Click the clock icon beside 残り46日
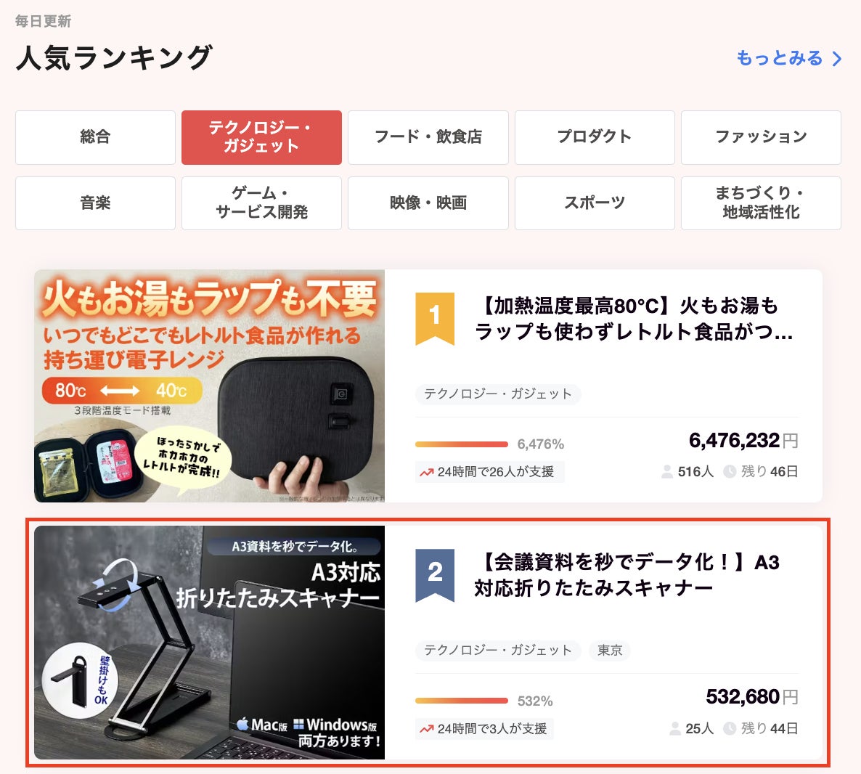The height and width of the screenshot is (774, 861). pos(729,471)
